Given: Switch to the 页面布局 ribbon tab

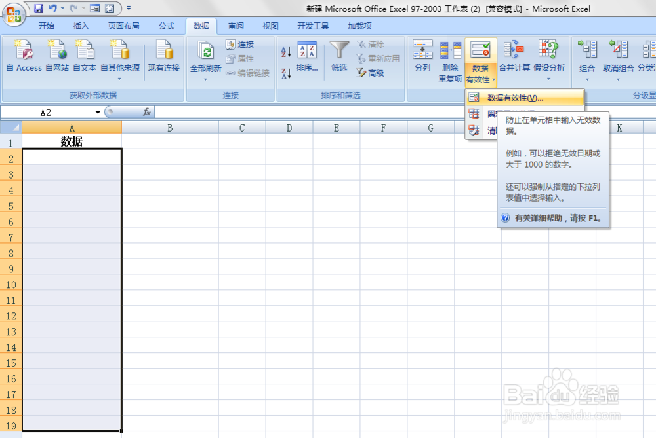Looking at the screenshot, I should [123, 26].
